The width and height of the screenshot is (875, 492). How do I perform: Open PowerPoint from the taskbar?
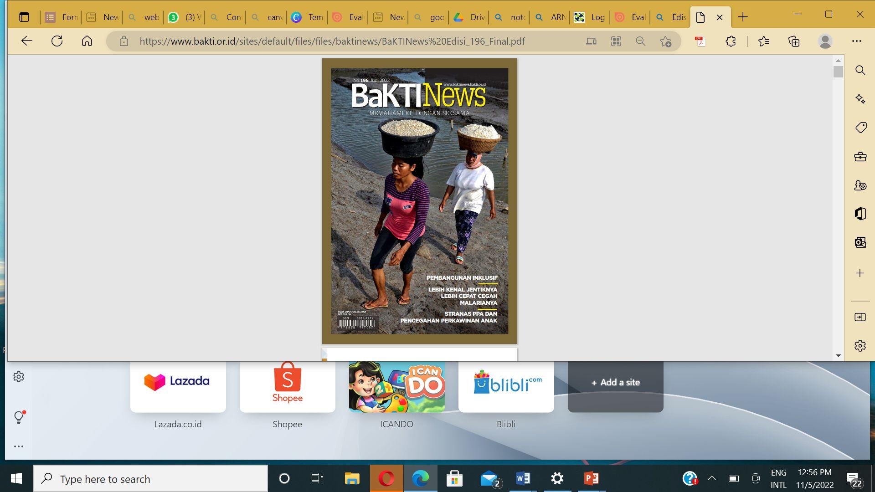click(591, 478)
